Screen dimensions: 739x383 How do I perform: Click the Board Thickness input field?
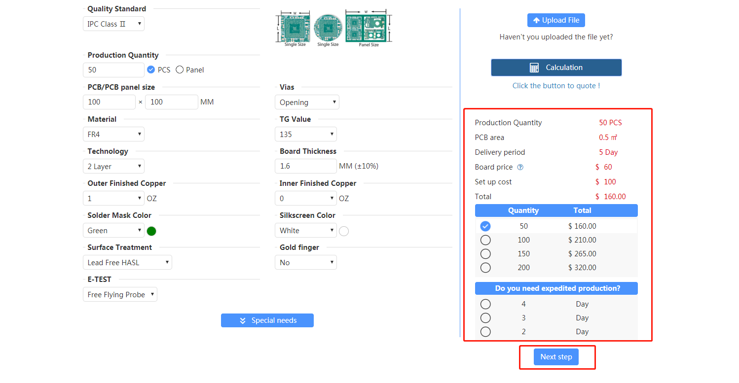point(305,166)
